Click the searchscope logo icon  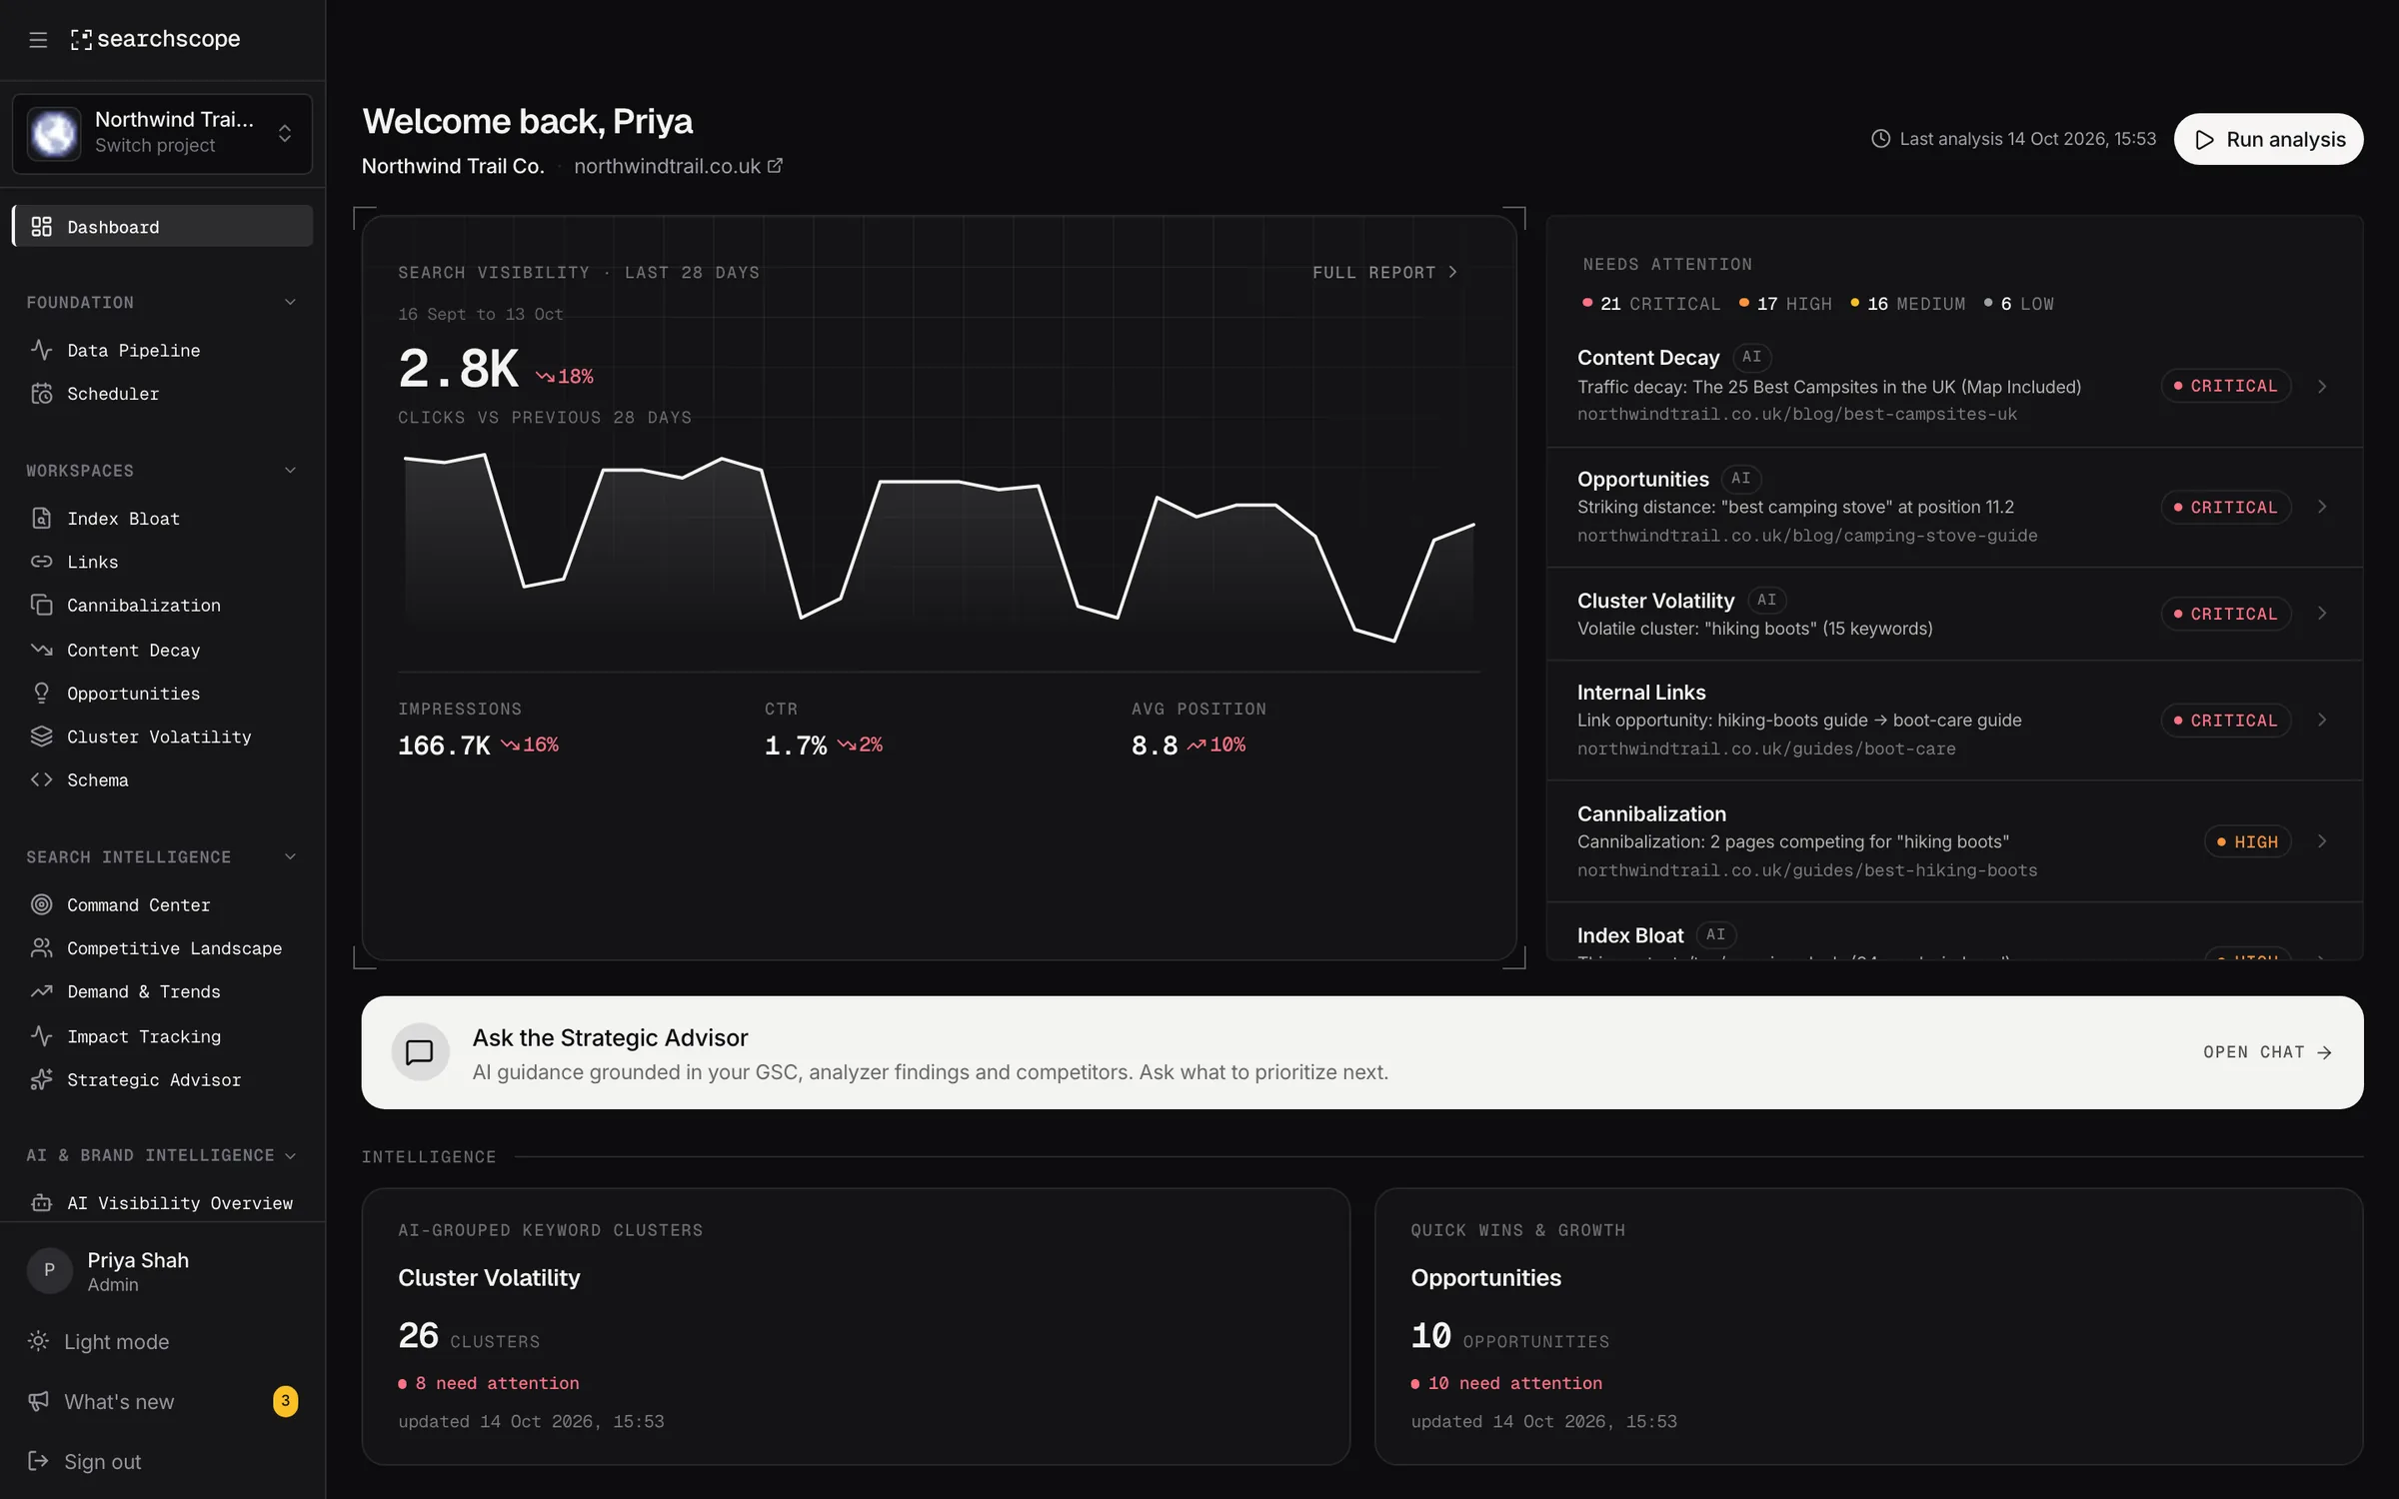[x=81, y=39]
